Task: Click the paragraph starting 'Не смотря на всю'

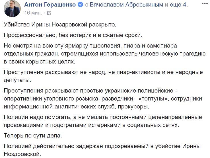Action: [x=105, y=54]
